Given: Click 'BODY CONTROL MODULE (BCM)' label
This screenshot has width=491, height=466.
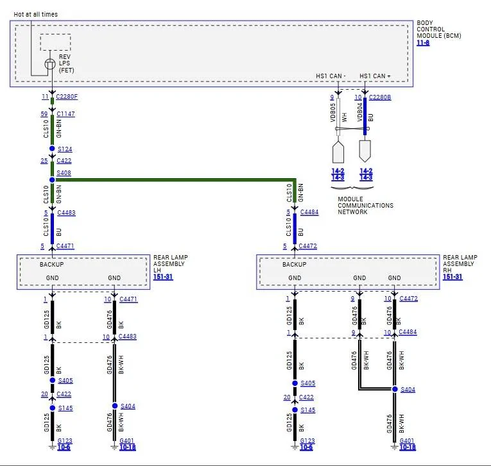Looking at the screenshot, I should [x=439, y=29].
